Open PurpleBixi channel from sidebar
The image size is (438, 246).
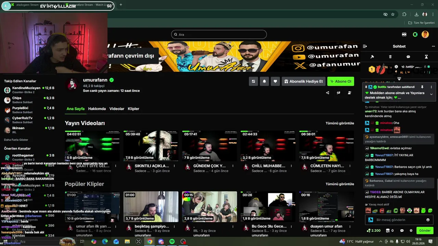click(x=29, y=110)
